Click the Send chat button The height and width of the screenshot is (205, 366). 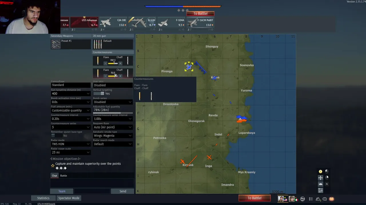tap(123, 191)
